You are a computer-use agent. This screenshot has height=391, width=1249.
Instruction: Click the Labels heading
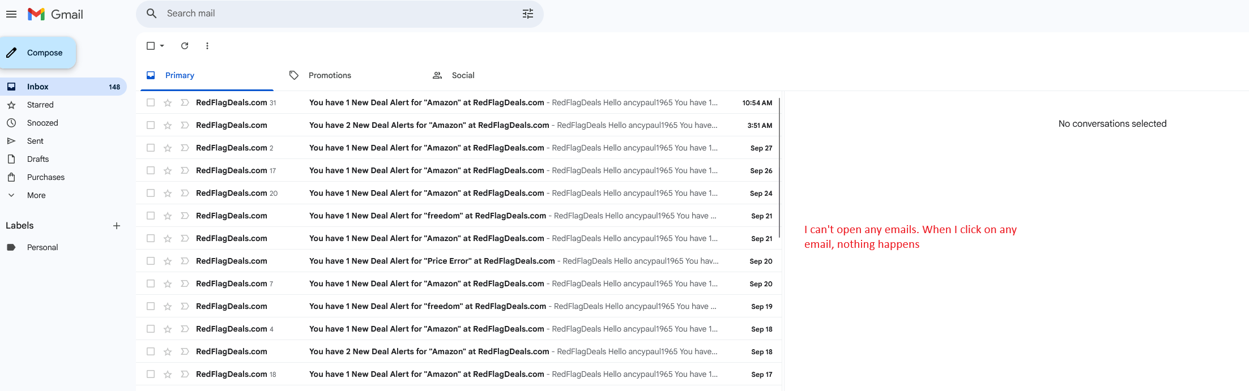pos(20,225)
